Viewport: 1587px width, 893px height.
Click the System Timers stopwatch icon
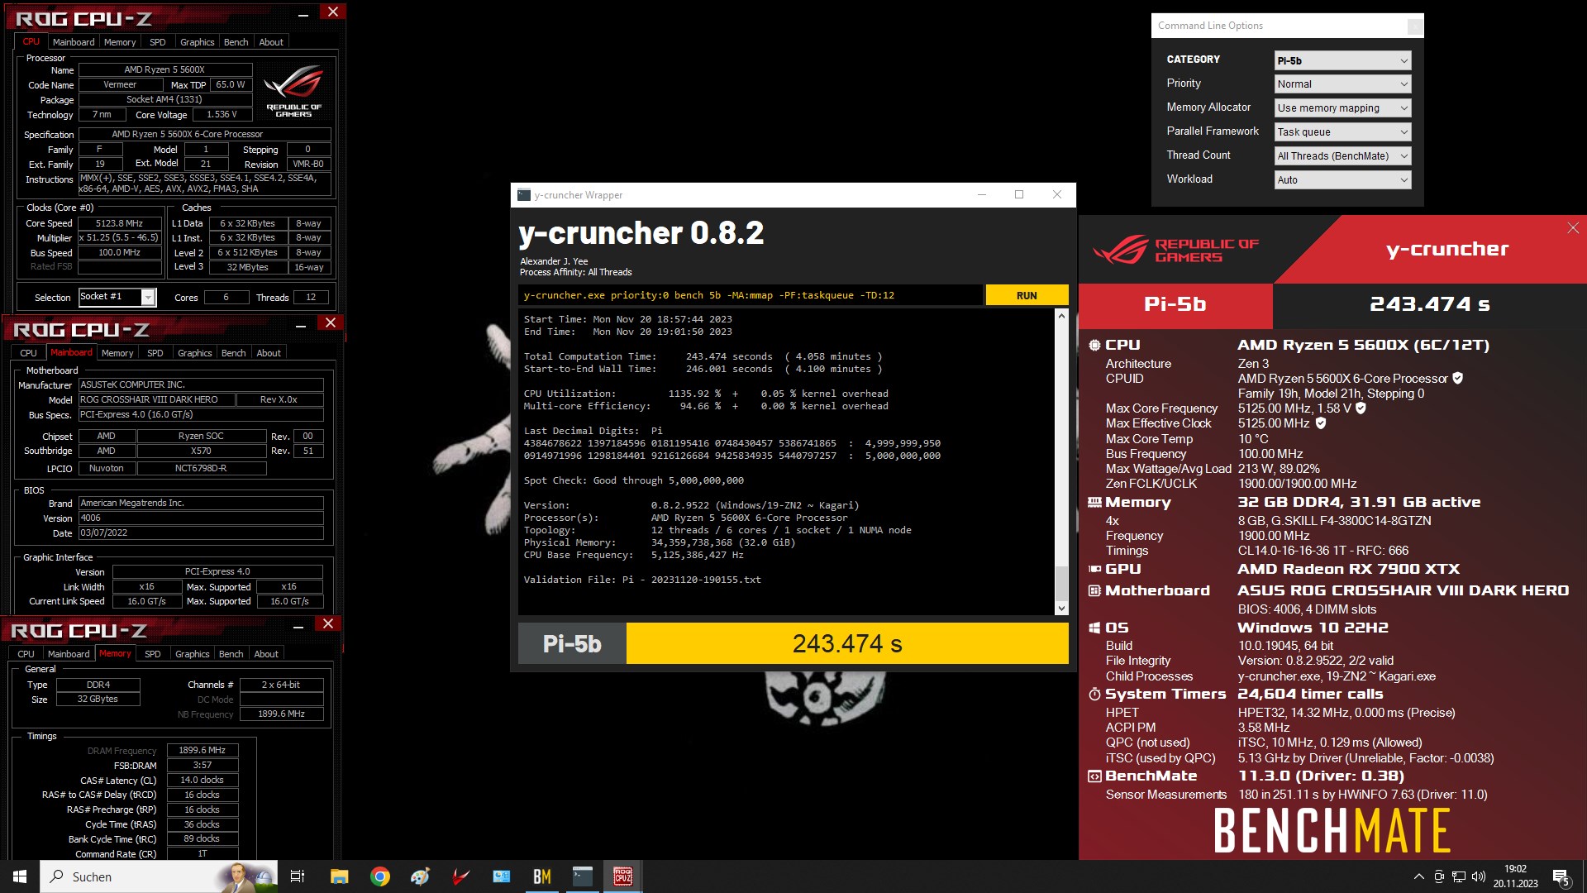click(1094, 695)
